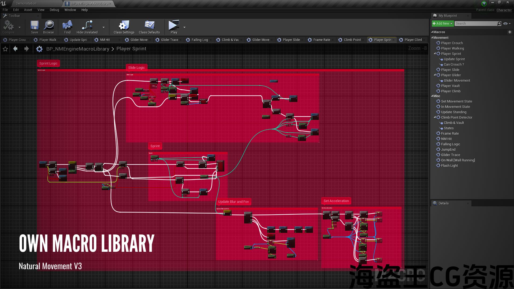Open the Play options dropdown arrow
The height and width of the screenshot is (289, 514).
[x=184, y=27]
